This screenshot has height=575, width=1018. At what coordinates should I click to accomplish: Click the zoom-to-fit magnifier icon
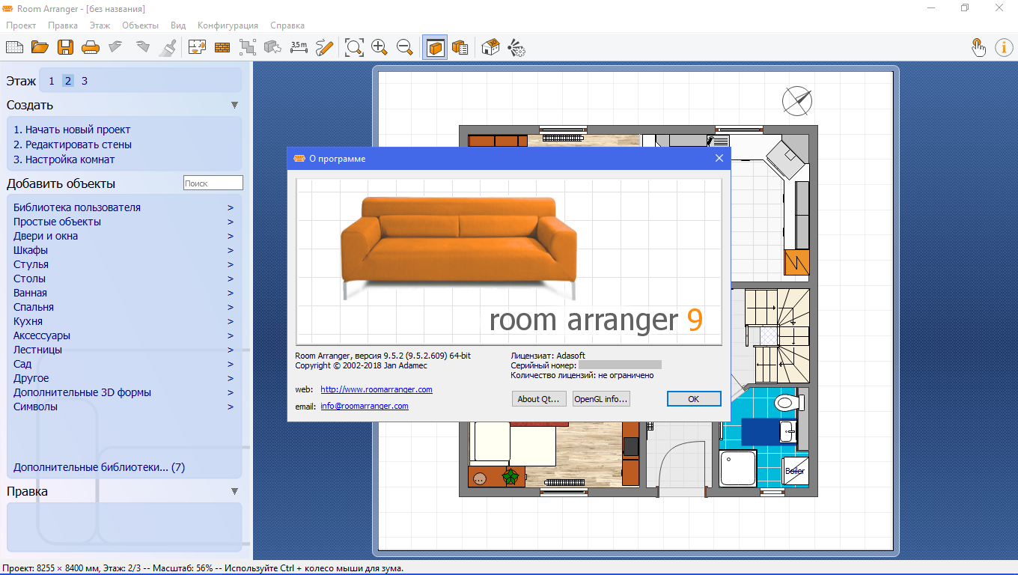pos(354,47)
